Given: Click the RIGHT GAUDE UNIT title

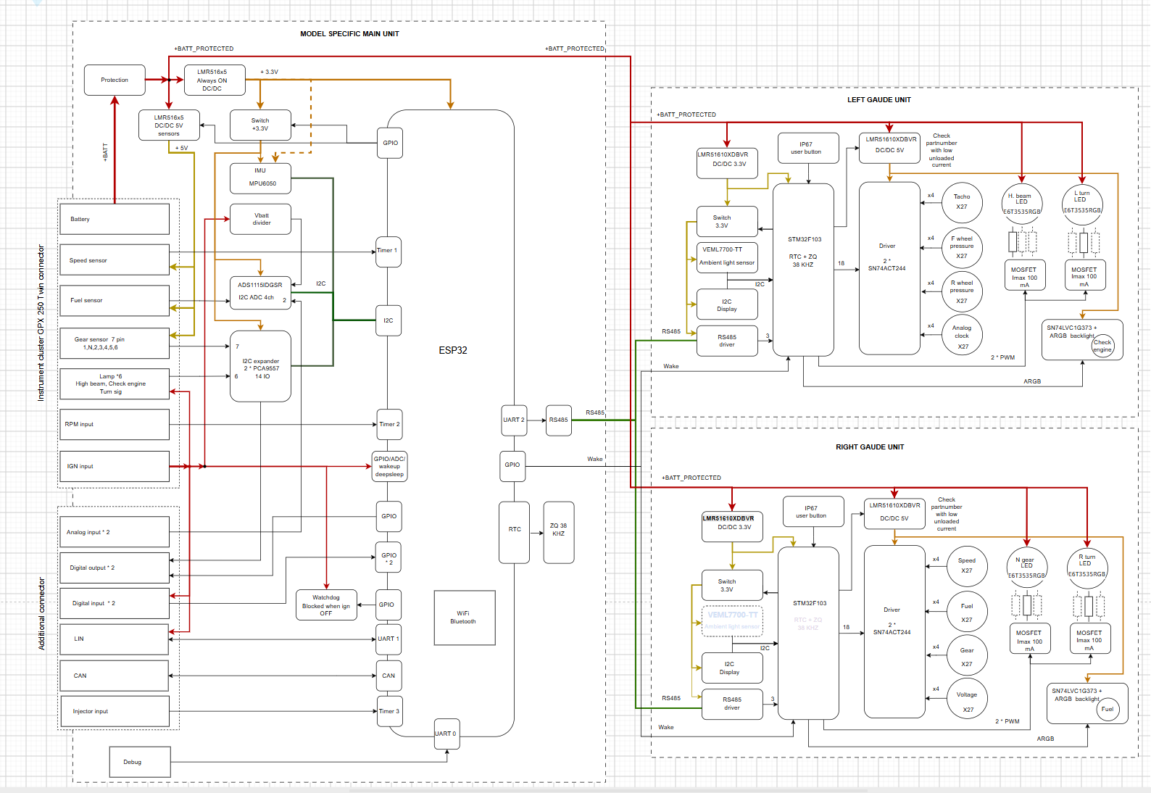Looking at the screenshot, I should [870, 447].
